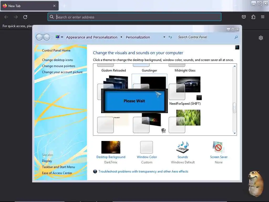Open Change desktop icons link

pos(57,60)
